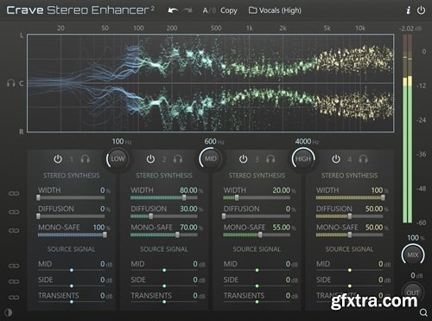Click link icon for Diffusion row
Screen dimensions: 432x321
[x=14, y=212]
